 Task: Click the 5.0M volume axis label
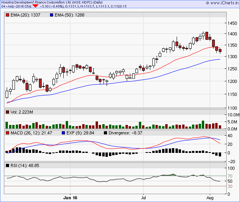233,122
